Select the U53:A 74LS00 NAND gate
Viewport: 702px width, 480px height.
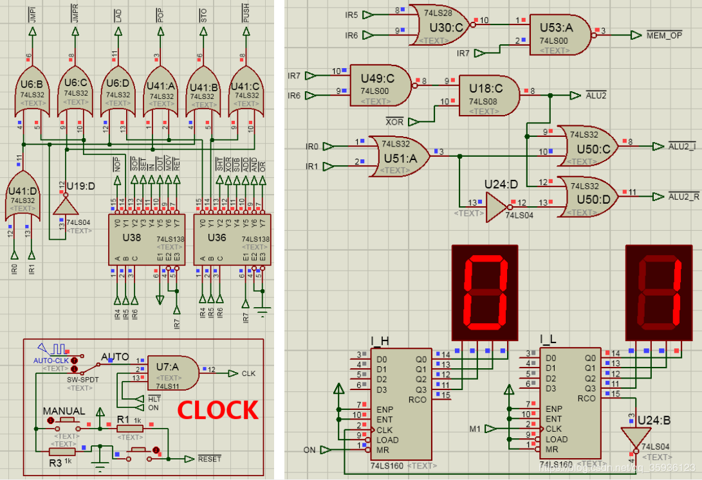558,34
